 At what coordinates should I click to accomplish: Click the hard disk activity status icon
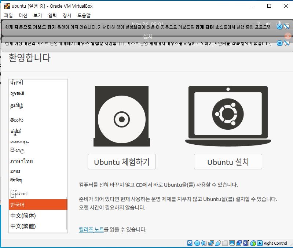pyautogui.click(x=190, y=243)
